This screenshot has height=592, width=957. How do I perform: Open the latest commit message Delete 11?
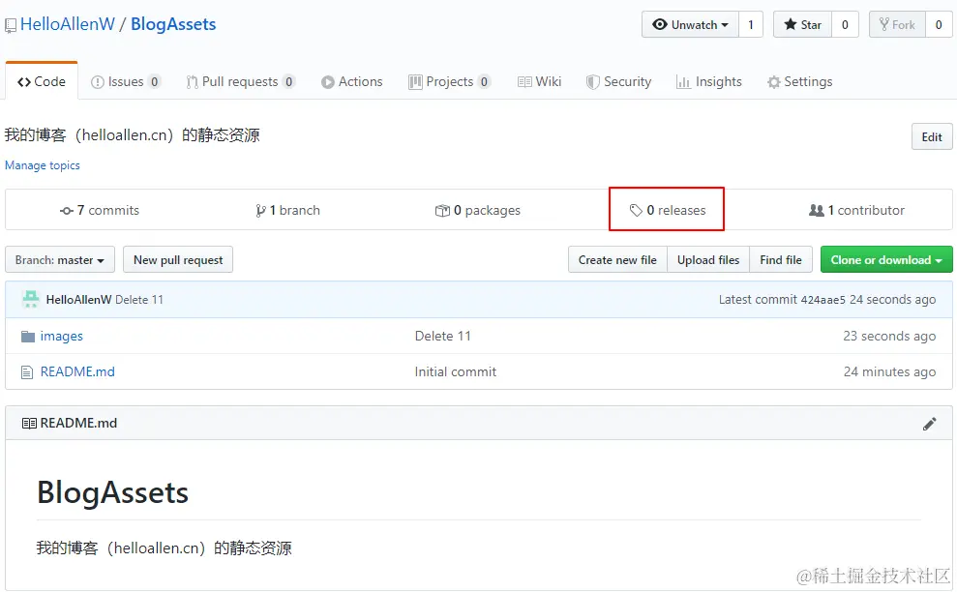point(139,300)
